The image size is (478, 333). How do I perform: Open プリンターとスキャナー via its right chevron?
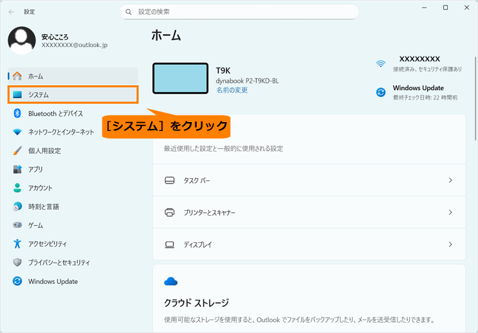point(450,212)
